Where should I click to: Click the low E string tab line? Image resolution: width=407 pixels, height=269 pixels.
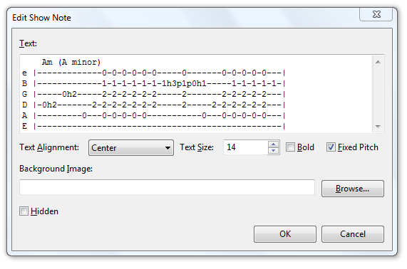click(154, 126)
